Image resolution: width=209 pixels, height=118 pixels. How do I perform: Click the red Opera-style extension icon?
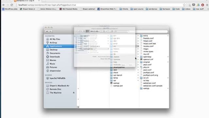click(x=202, y=5)
